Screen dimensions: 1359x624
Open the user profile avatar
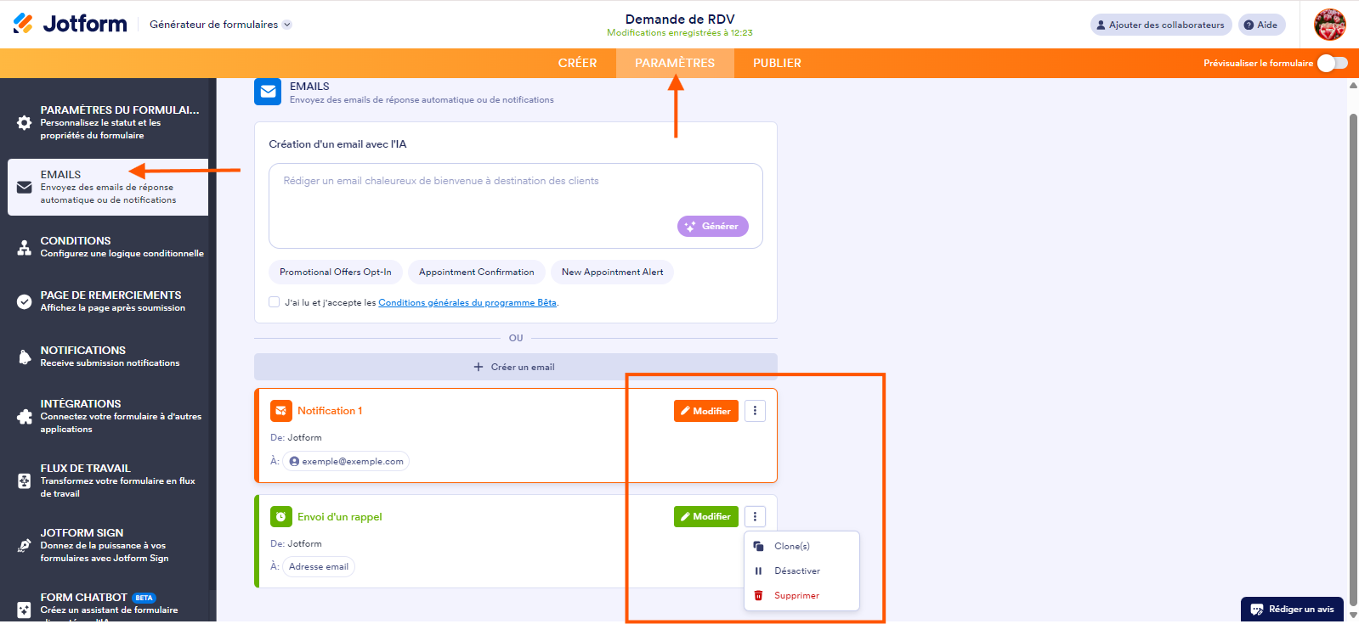pos(1330,25)
